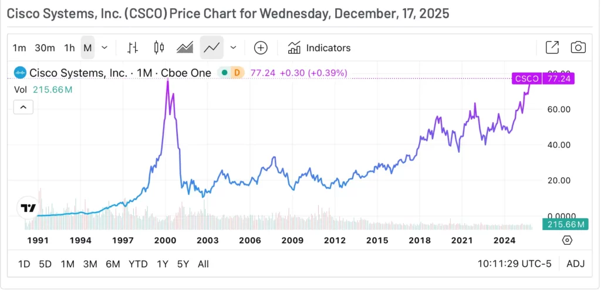
Task: Open chart settings hexagon icon
Action: tap(567, 240)
